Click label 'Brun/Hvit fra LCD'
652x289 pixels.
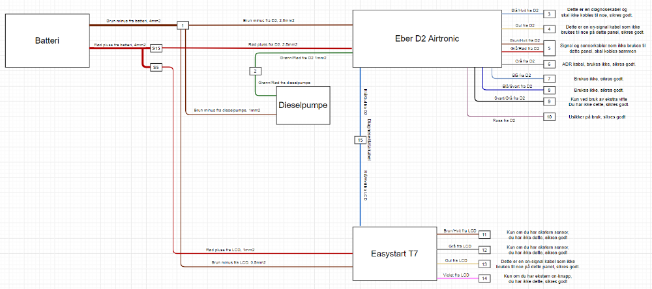coord(460,230)
